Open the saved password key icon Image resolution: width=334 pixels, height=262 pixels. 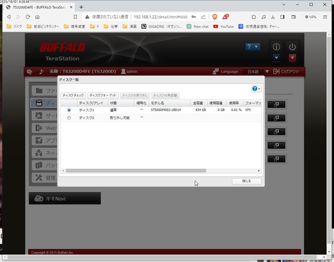click(x=194, y=17)
